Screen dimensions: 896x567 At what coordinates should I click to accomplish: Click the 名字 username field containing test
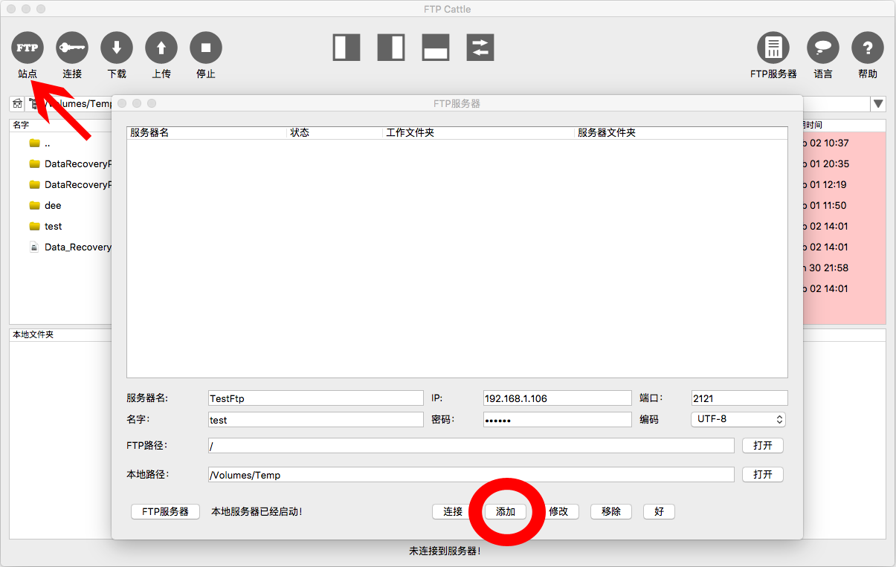pyautogui.click(x=315, y=420)
